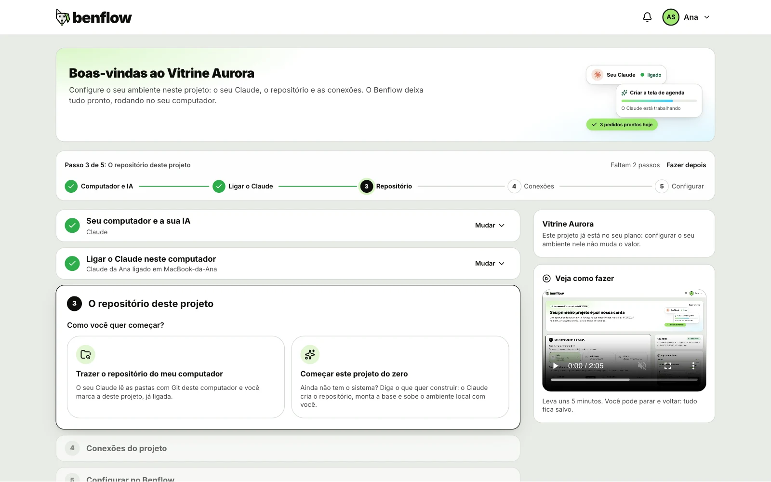Image resolution: width=771 pixels, height=482 pixels.
Task: Seek the tutorial video progress bar
Action: coord(624,380)
